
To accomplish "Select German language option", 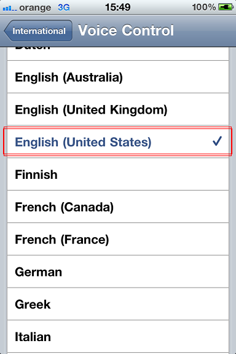I will (118, 272).
